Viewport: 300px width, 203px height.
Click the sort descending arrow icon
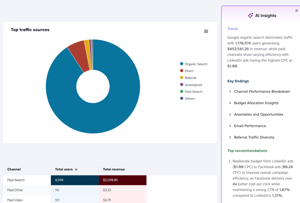point(76,169)
